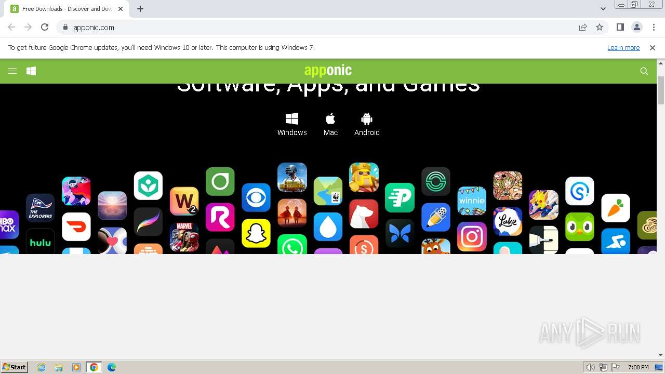Choose the Windows platform option
This screenshot has width=665, height=374.
pos(292,125)
